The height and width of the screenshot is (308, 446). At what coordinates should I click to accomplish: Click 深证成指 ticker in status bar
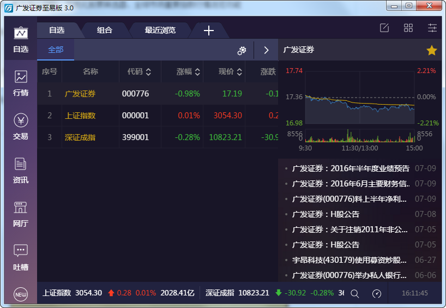[220, 293]
